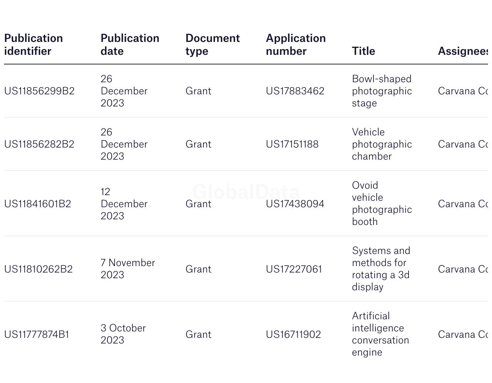The image size is (492, 383).
Task: Click the 7 November 2023 date cell
Action: (128, 269)
